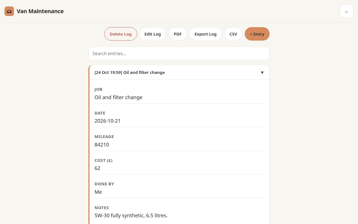The image size is (358, 224).
Task: Click the cost value 62
Action: pos(97,168)
